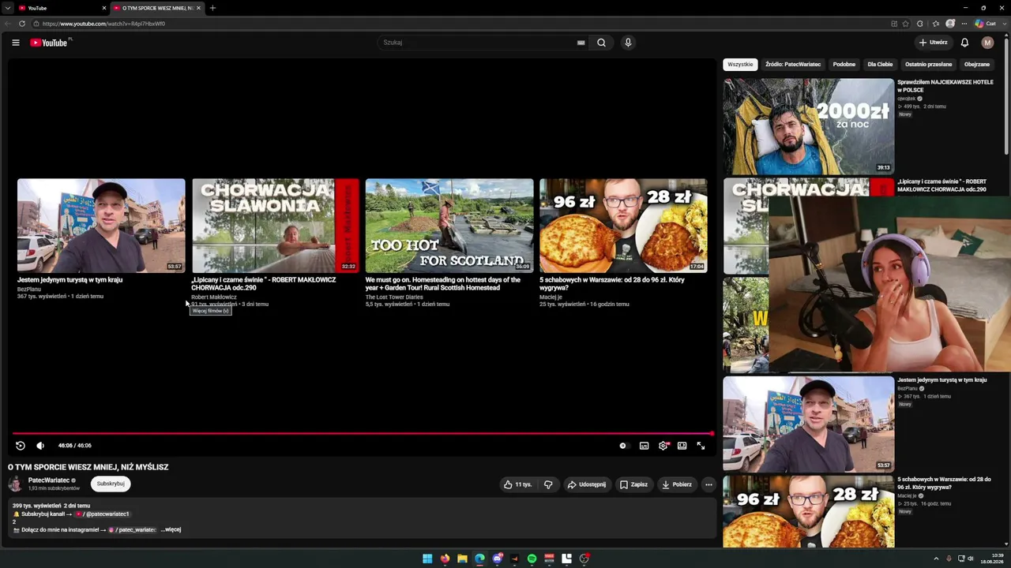Select the Dla Ciebie filter chip
Screen dimensions: 1011x568
click(880, 65)
